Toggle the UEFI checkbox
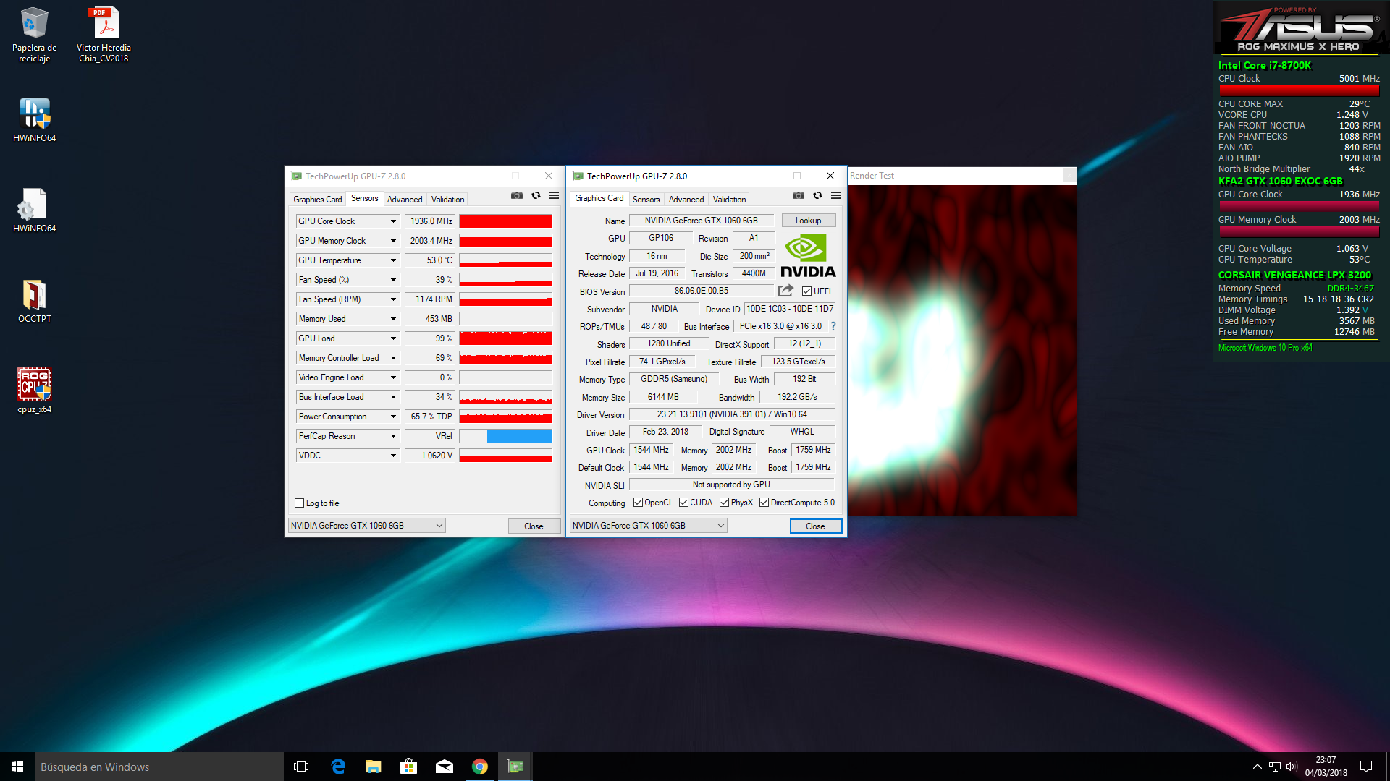 (806, 291)
